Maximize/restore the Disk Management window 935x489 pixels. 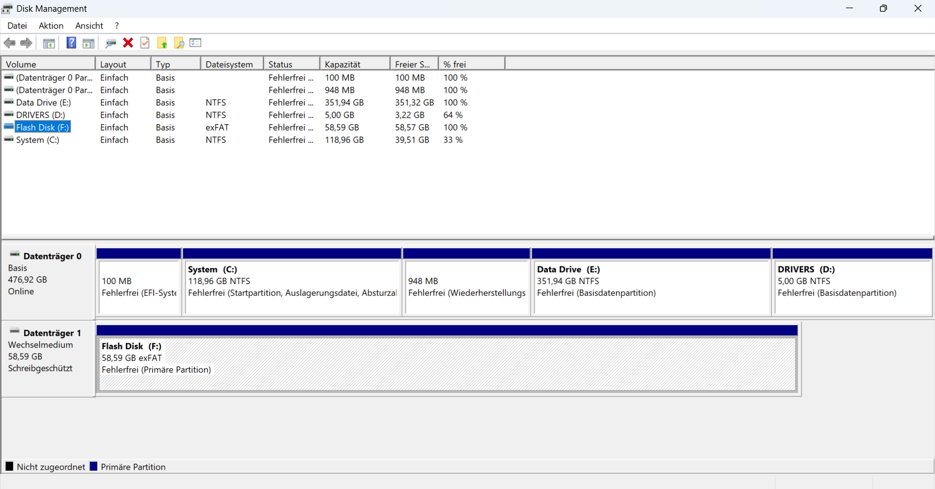883,8
